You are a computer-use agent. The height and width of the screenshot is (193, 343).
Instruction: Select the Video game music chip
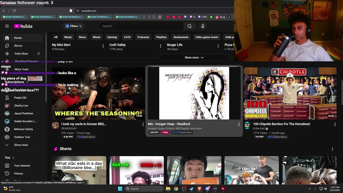click(x=207, y=37)
